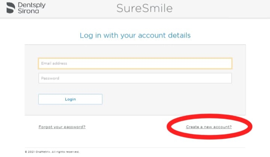Click the Login button
The height and width of the screenshot is (157, 270).
pos(70,99)
